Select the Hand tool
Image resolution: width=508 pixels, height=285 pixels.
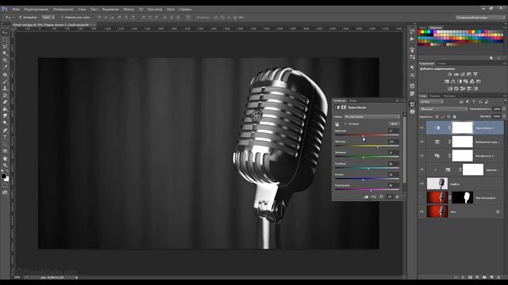pos(5,158)
